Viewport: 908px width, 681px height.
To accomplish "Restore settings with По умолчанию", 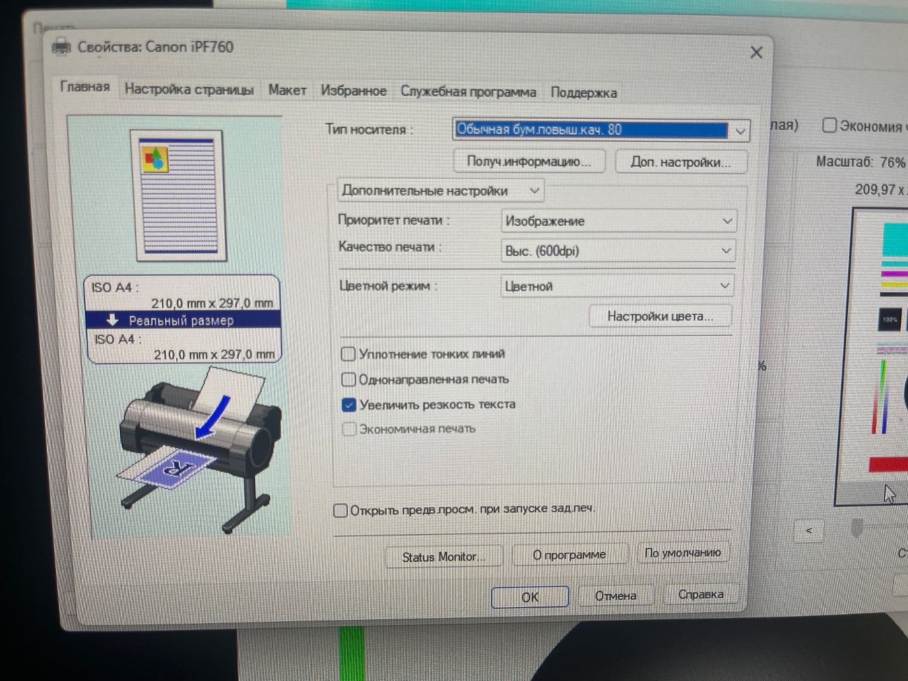I will click(x=682, y=552).
